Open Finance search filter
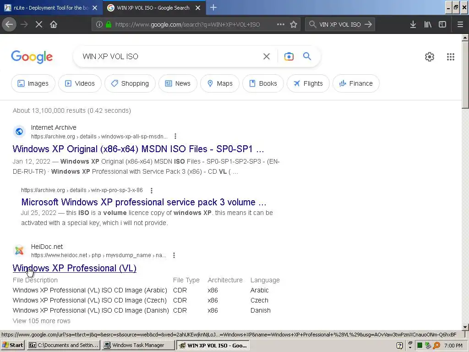Image resolution: width=469 pixels, height=352 pixels. (x=356, y=83)
